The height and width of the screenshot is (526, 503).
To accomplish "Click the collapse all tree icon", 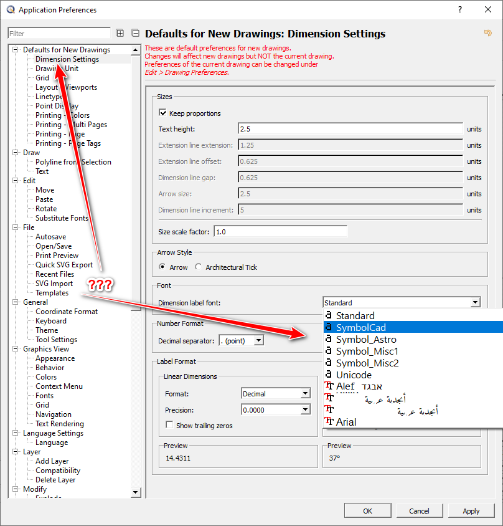I will pyautogui.click(x=135, y=33).
